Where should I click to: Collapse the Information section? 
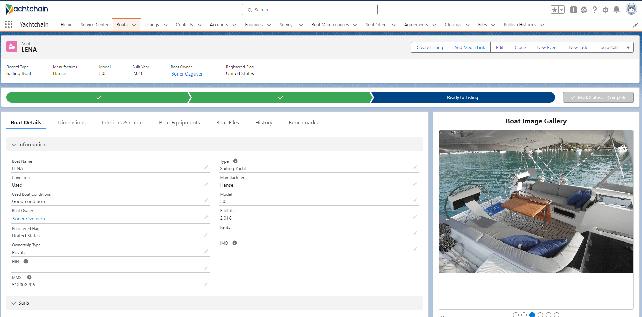tap(14, 145)
